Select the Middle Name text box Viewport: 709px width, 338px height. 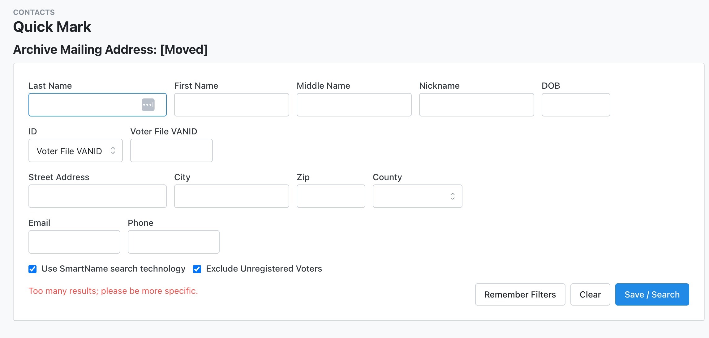pyautogui.click(x=354, y=105)
